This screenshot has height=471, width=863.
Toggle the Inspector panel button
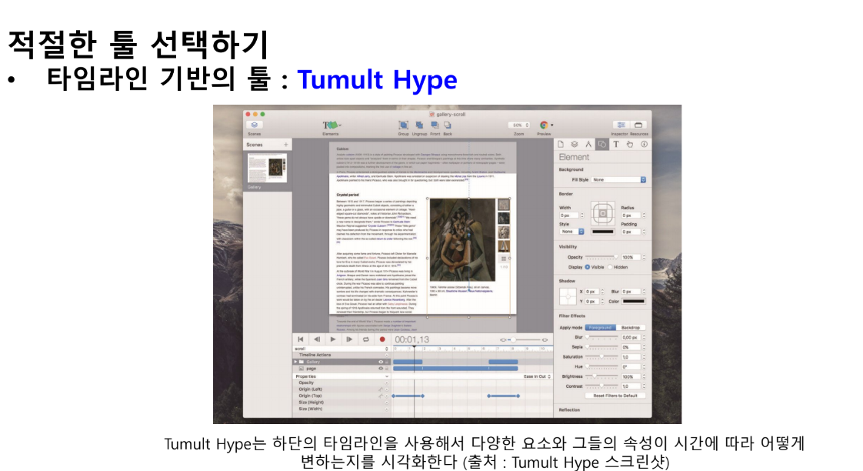point(621,125)
